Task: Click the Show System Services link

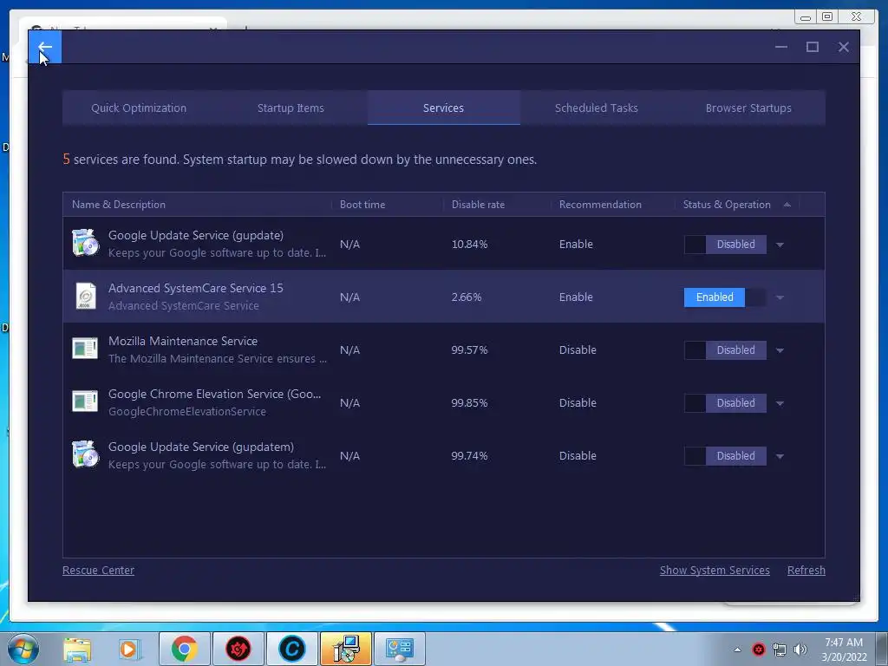Action: click(715, 571)
